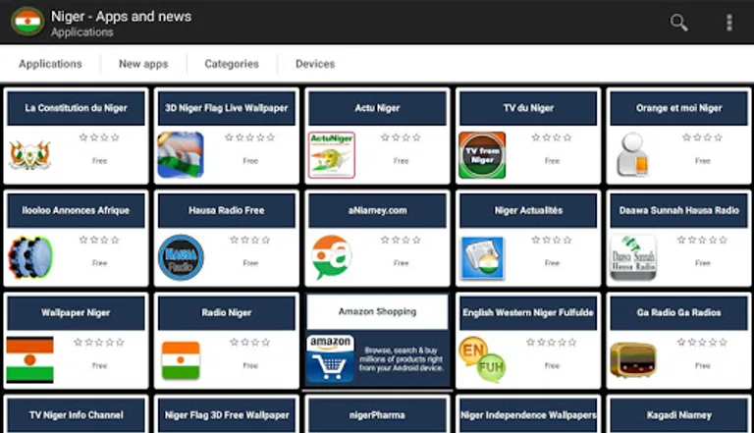The width and height of the screenshot is (754, 433).
Task: Select the Niger Actualités title bar
Action: [x=528, y=211]
